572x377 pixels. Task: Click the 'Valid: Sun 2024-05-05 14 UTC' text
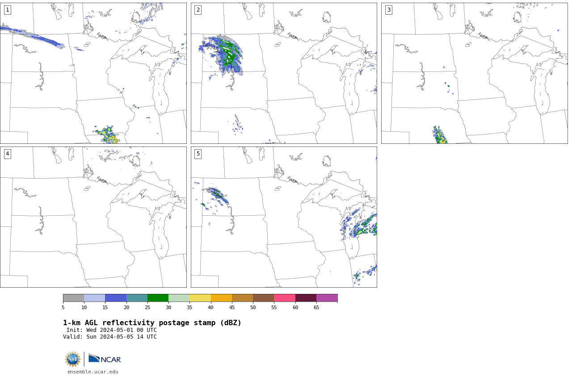110,337
